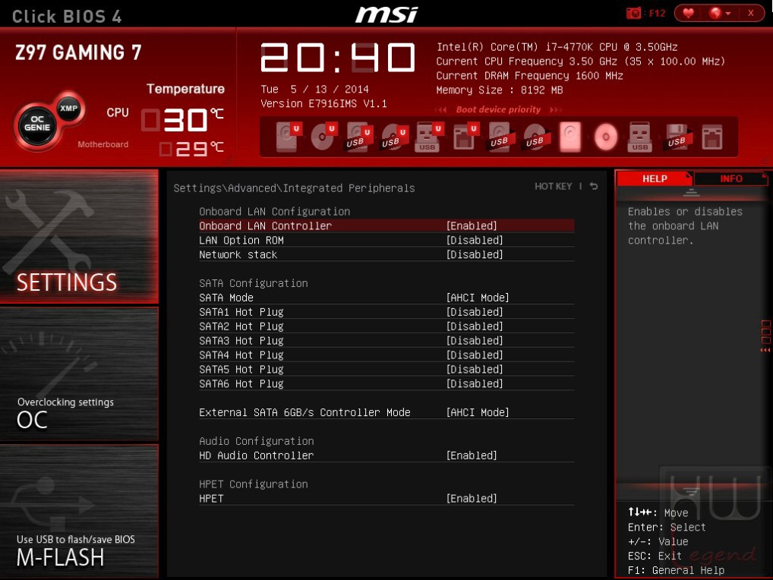Click the Current DRAM Frequency 1600 MHz text
Screen dimensions: 773x580
(529, 76)
